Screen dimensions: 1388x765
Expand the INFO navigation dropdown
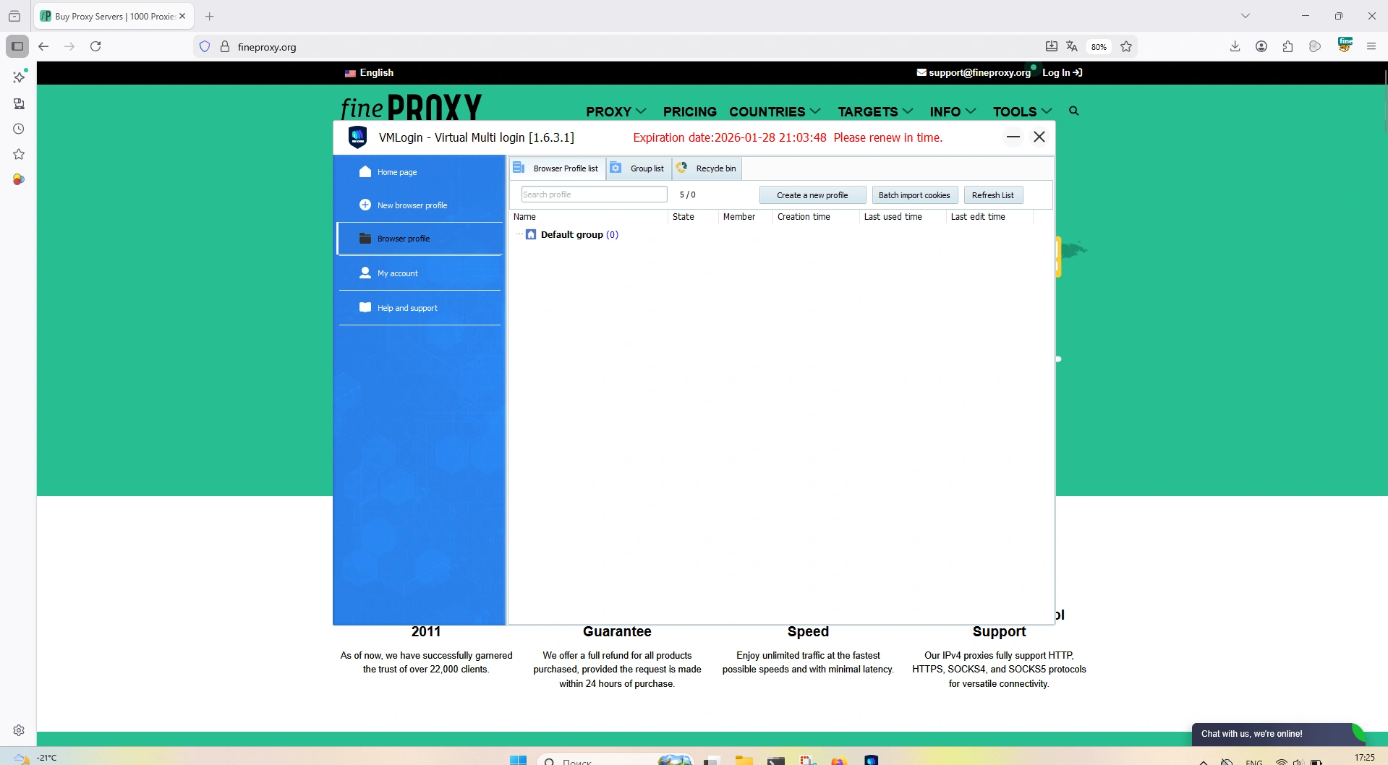coord(953,111)
